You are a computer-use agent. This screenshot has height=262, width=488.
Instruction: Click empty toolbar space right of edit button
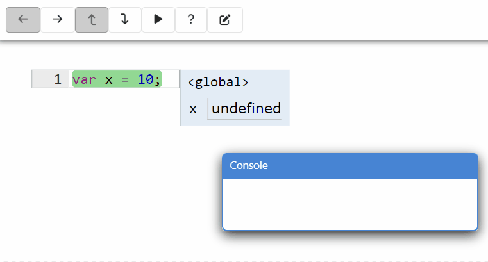359,19
